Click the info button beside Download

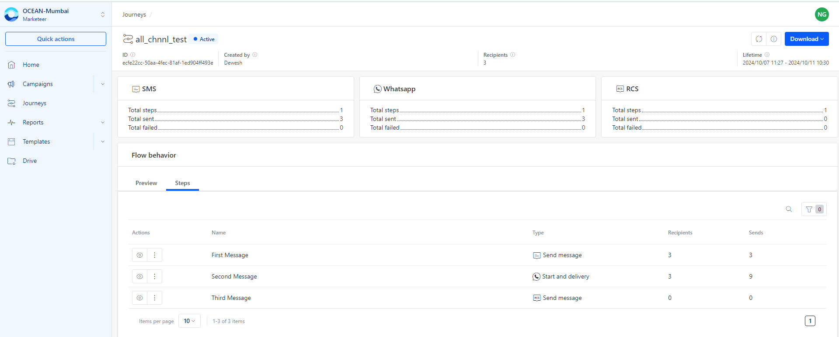click(x=774, y=39)
